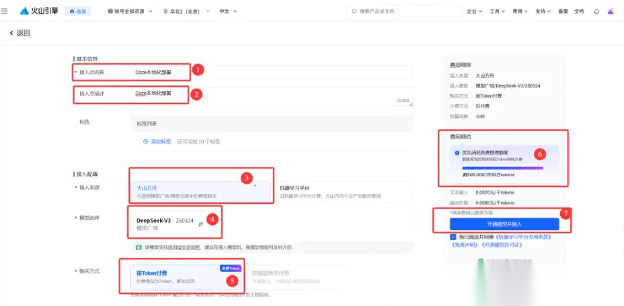
Task: Click the 标签列表 header text
Action: (147, 124)
